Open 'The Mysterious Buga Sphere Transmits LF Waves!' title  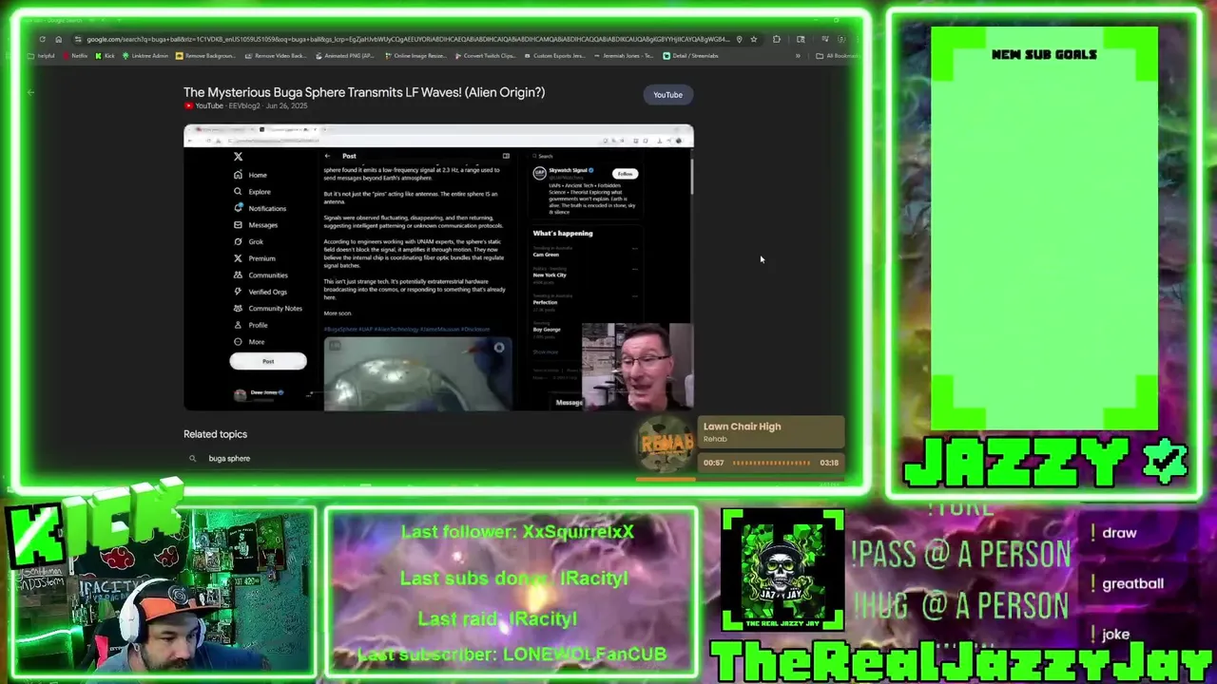click(364, 92)
